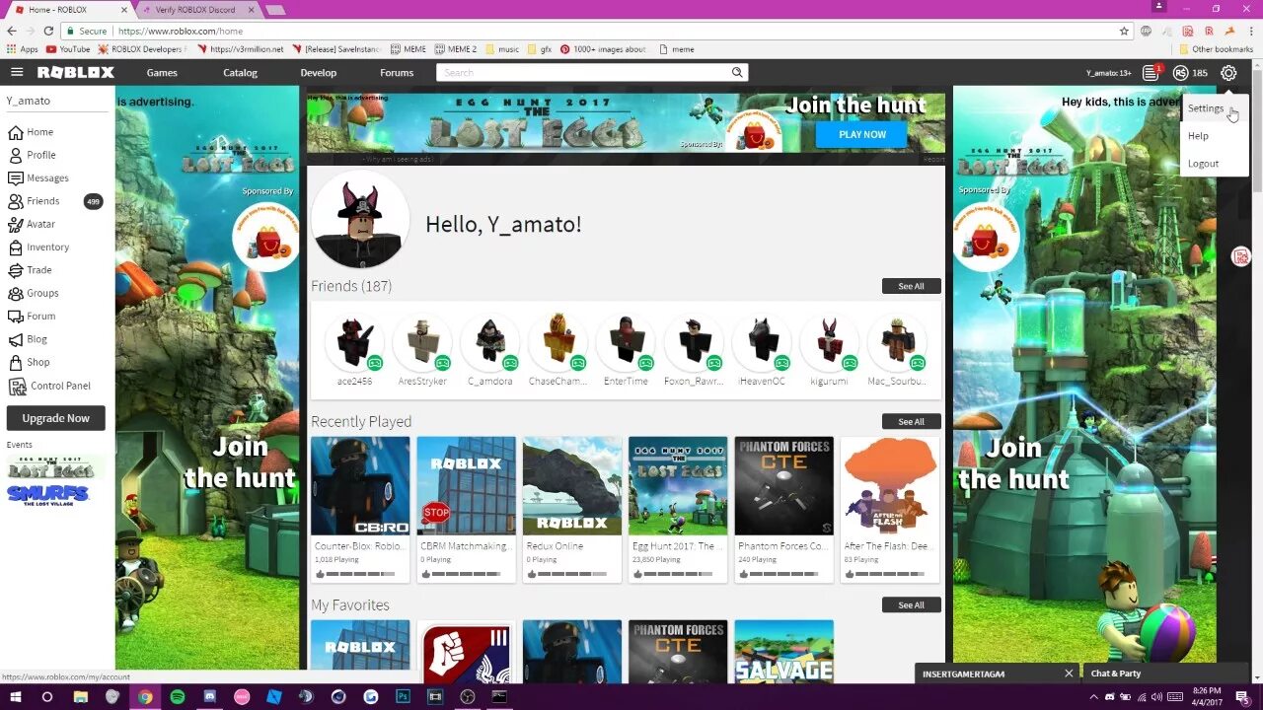Open the CBRM Matchmaking game thumbnail
This screenshot has height=710, width=1263.
(x=466, y=486)
